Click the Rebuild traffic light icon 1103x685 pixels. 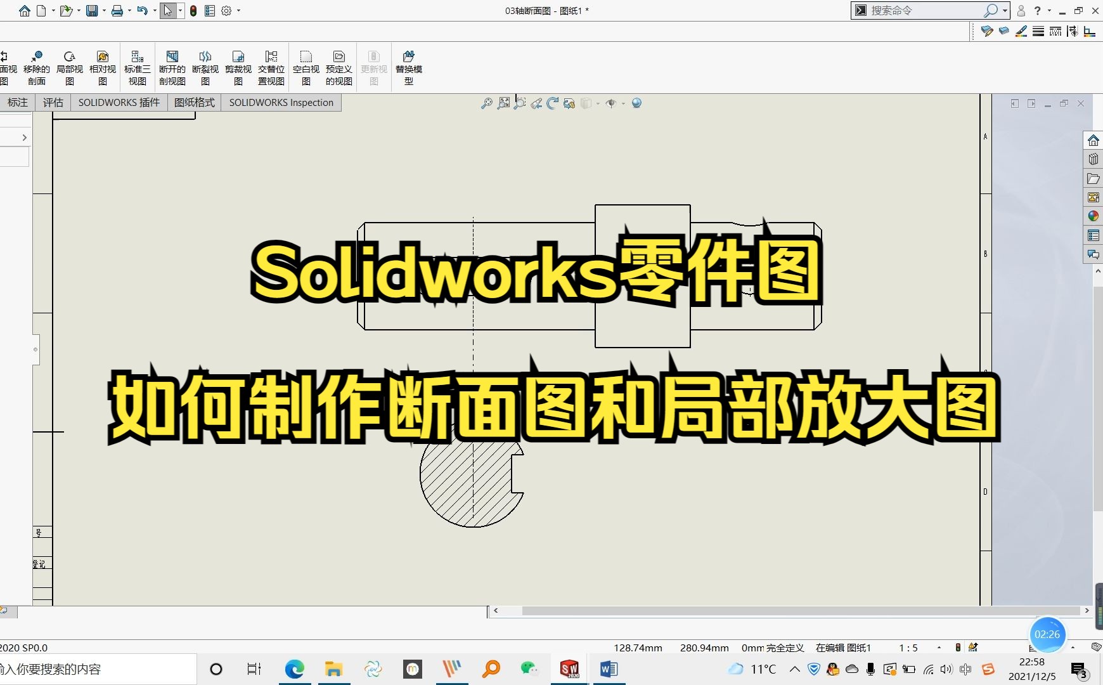(193, 11)
